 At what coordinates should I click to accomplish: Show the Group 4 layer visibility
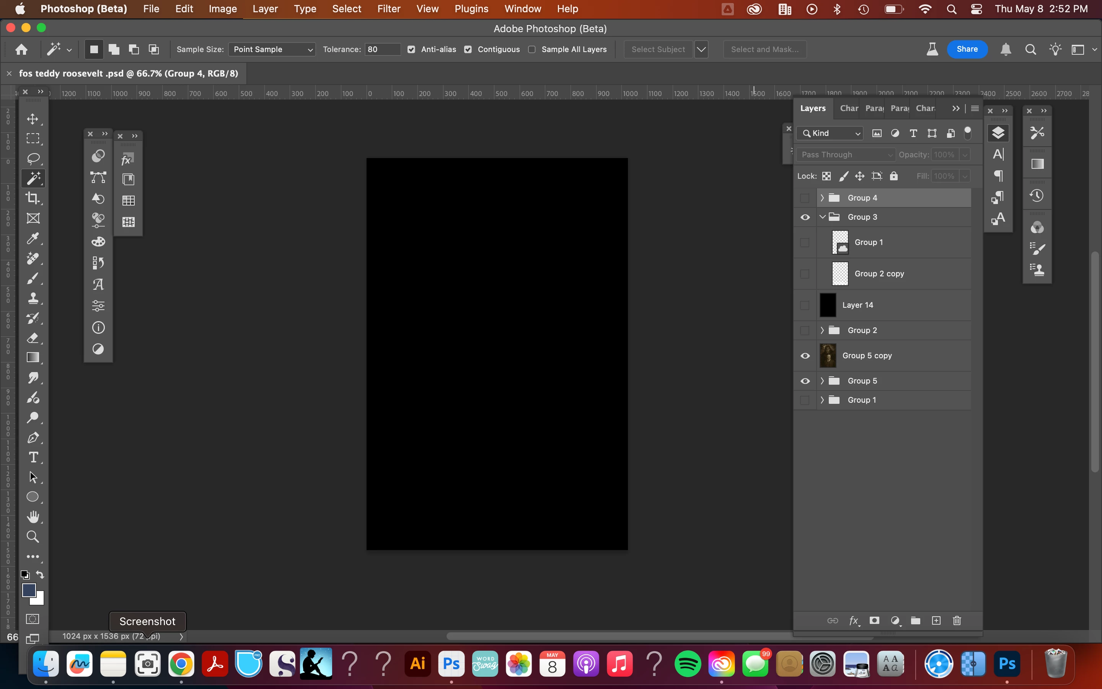805,198
